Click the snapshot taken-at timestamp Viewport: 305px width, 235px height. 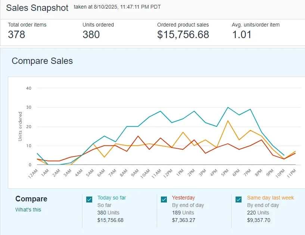tap(118, 7)
